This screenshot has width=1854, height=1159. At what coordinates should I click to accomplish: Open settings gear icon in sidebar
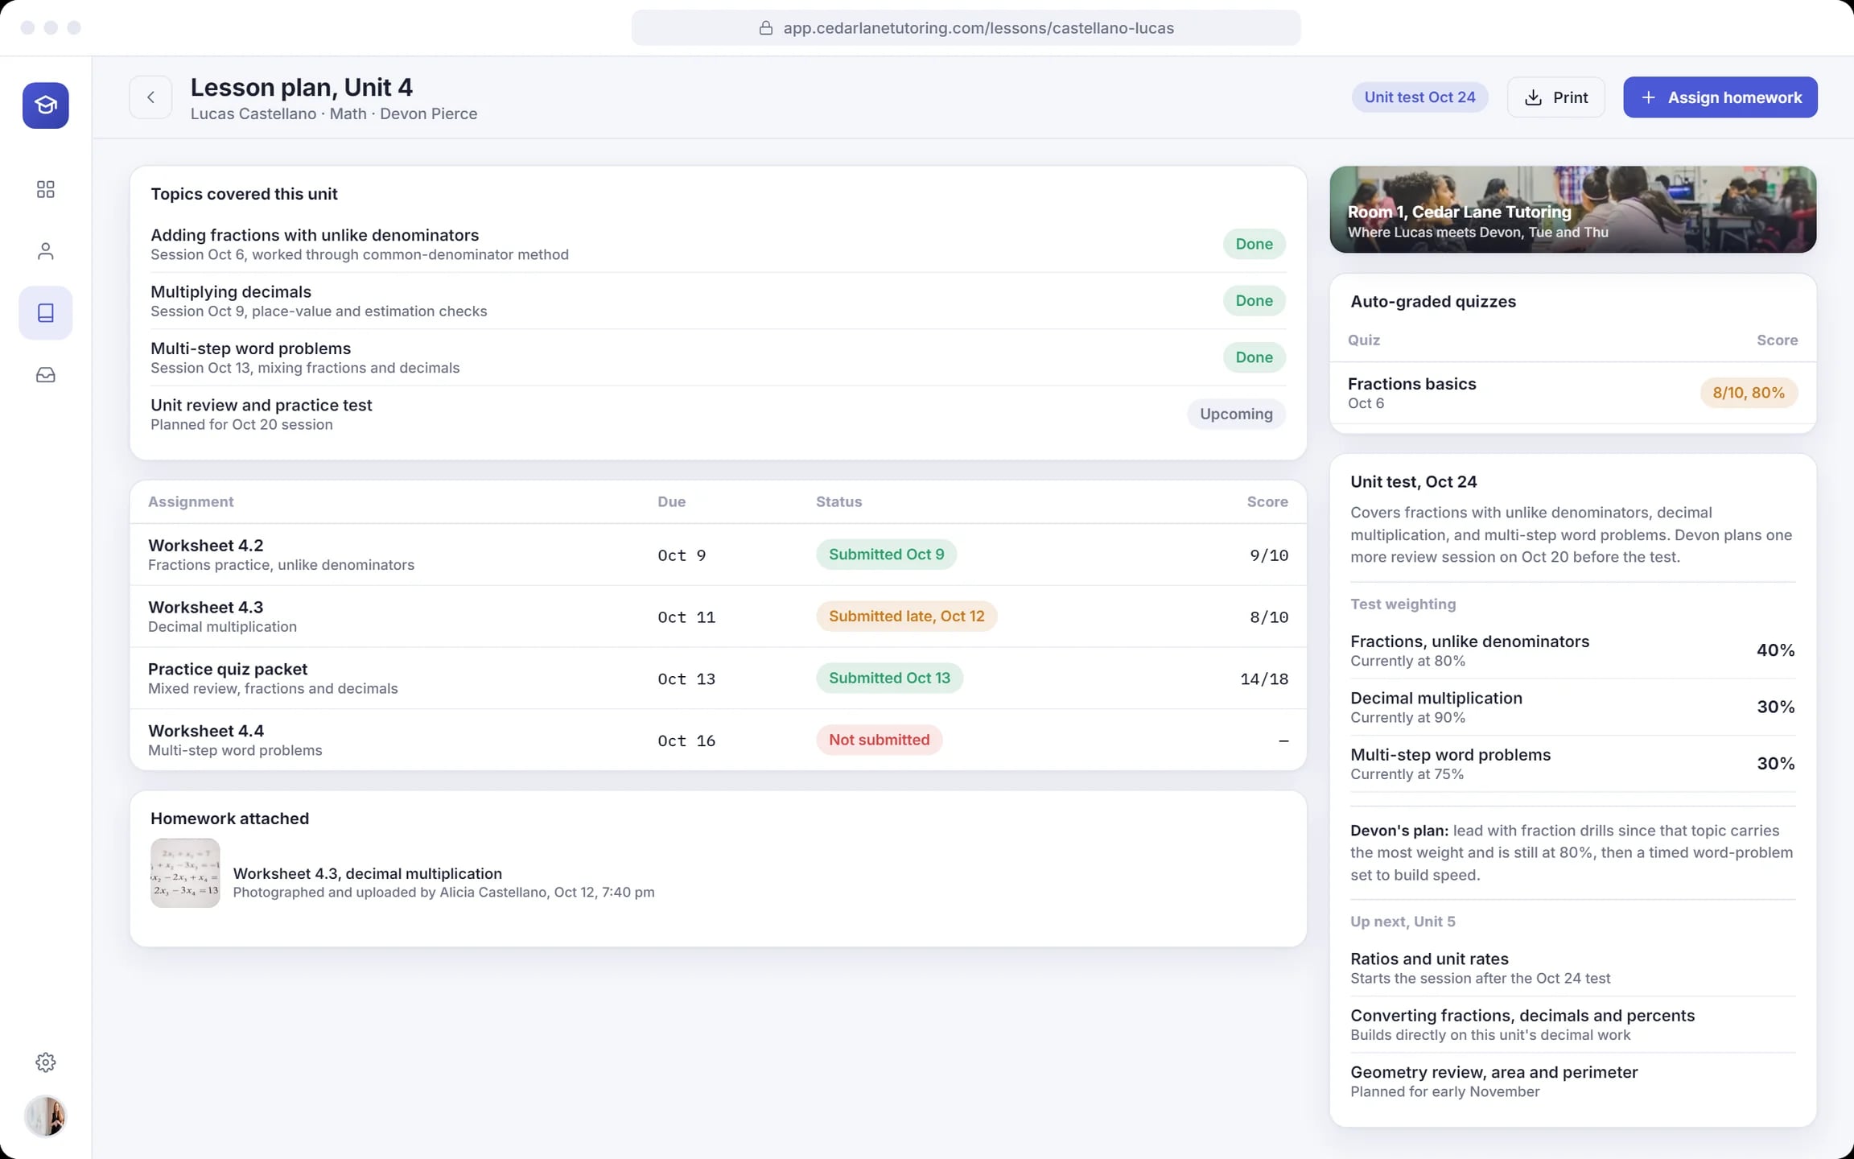(46, 1062)
